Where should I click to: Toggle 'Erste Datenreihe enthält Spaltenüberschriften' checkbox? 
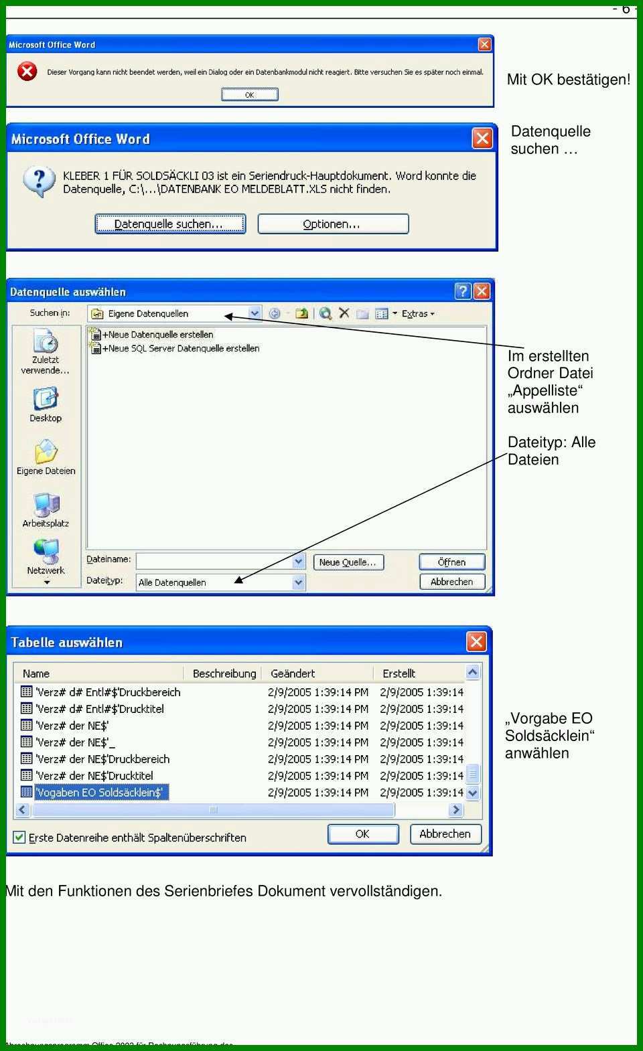coord(19,837)
